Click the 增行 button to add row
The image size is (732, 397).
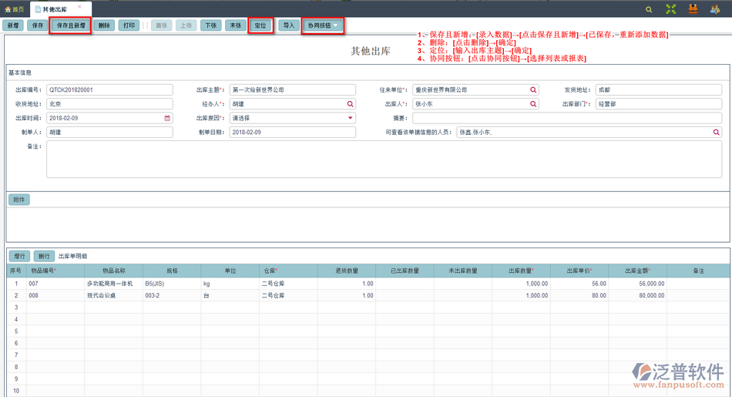(19, 256)
